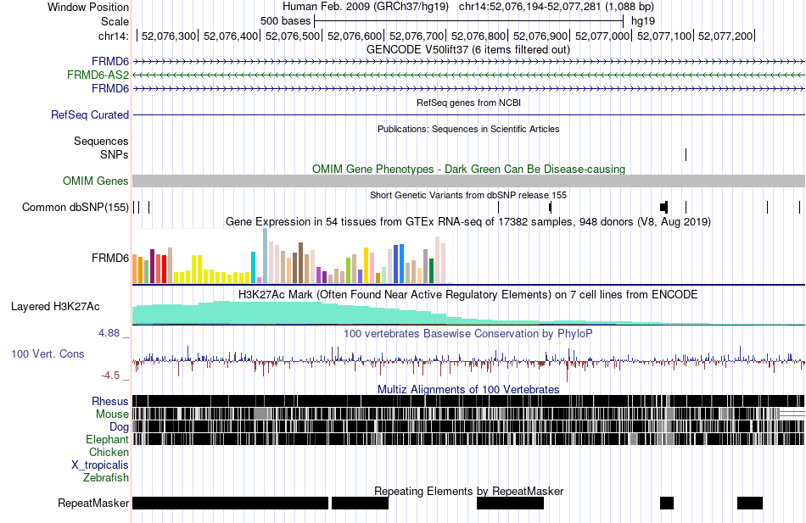Select the OMIM Genes track label
The height and width of the screenshot is (523, 806).
95,181
